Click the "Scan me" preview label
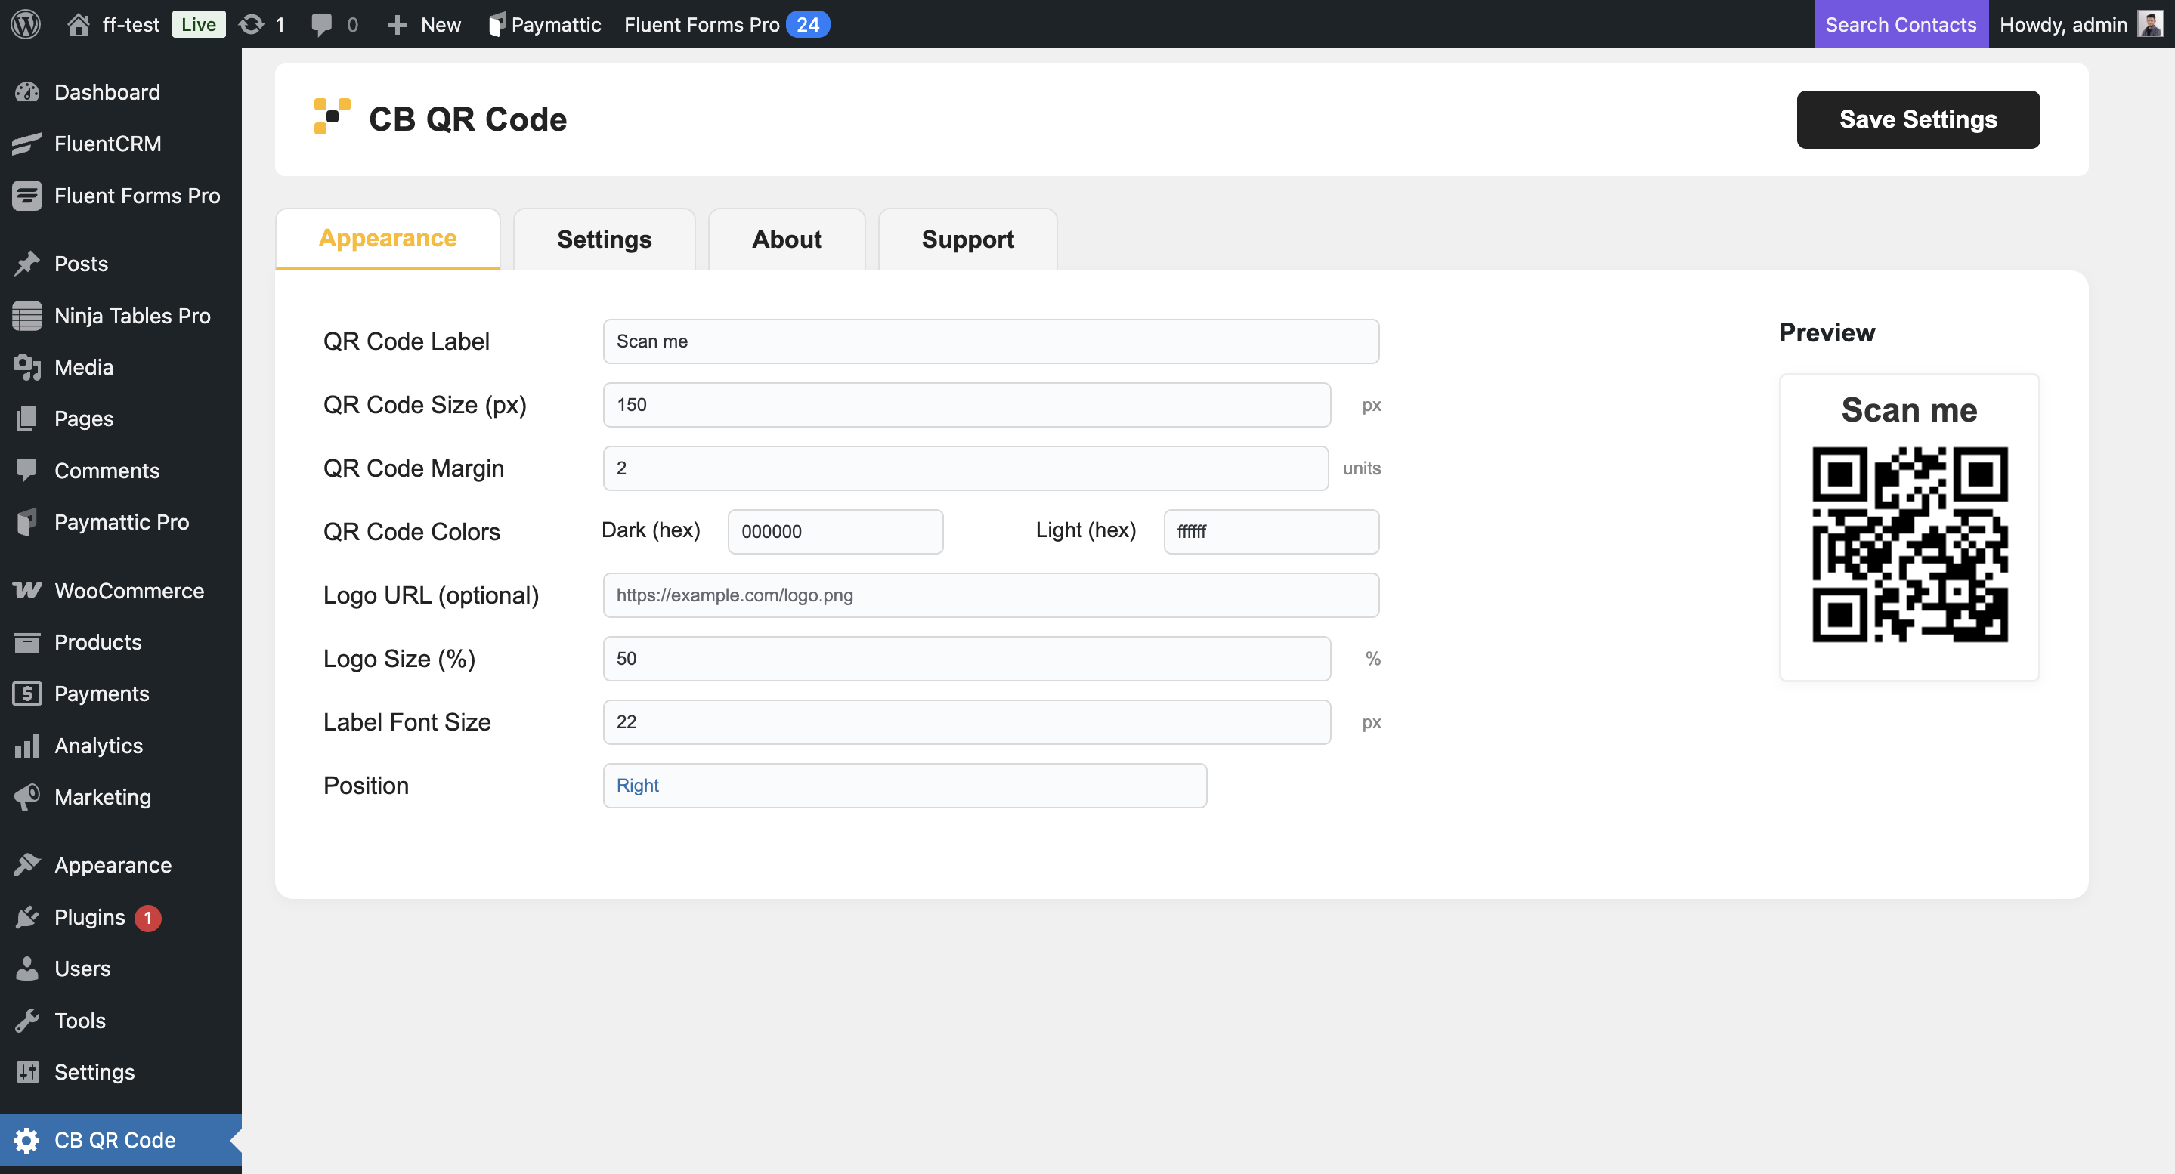The image size is (2175, 1174). coord(1909,410)
